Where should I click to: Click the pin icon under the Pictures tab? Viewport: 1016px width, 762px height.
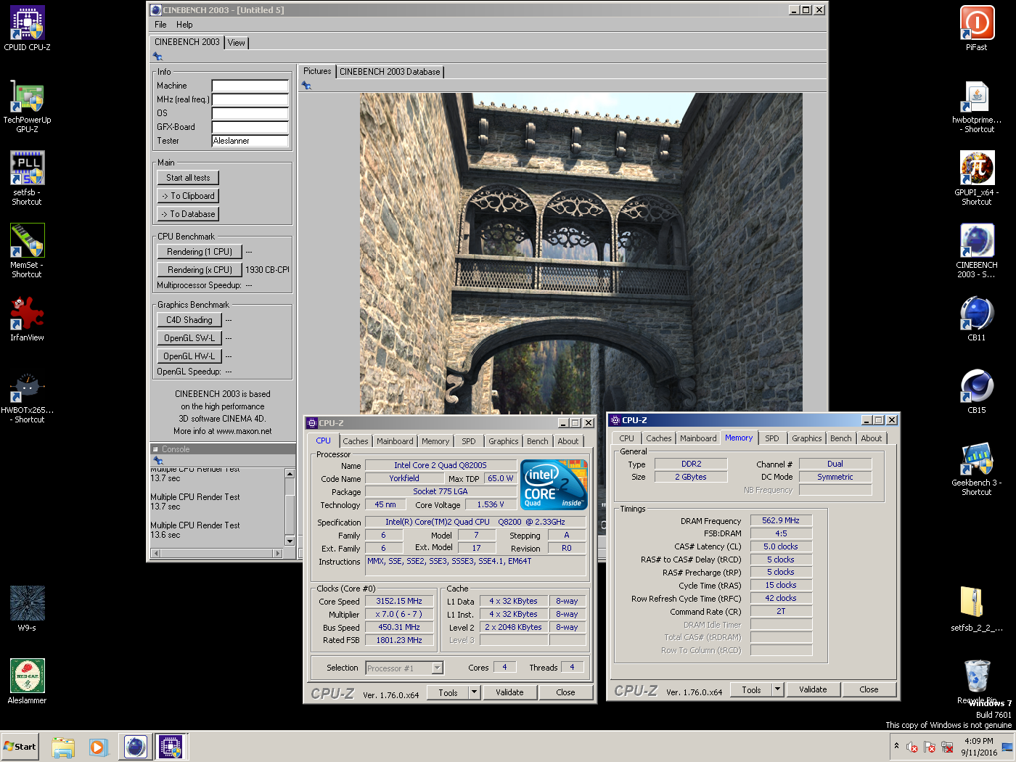pos(306,85)
